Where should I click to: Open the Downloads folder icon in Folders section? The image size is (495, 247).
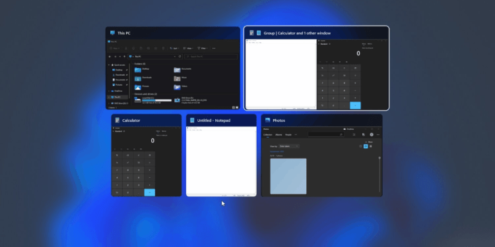click(x=138, y=78)
